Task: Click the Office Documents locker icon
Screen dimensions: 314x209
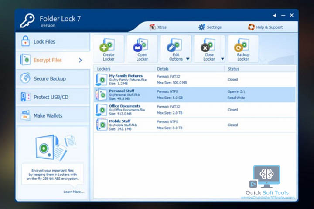Action: coord(101,110)
